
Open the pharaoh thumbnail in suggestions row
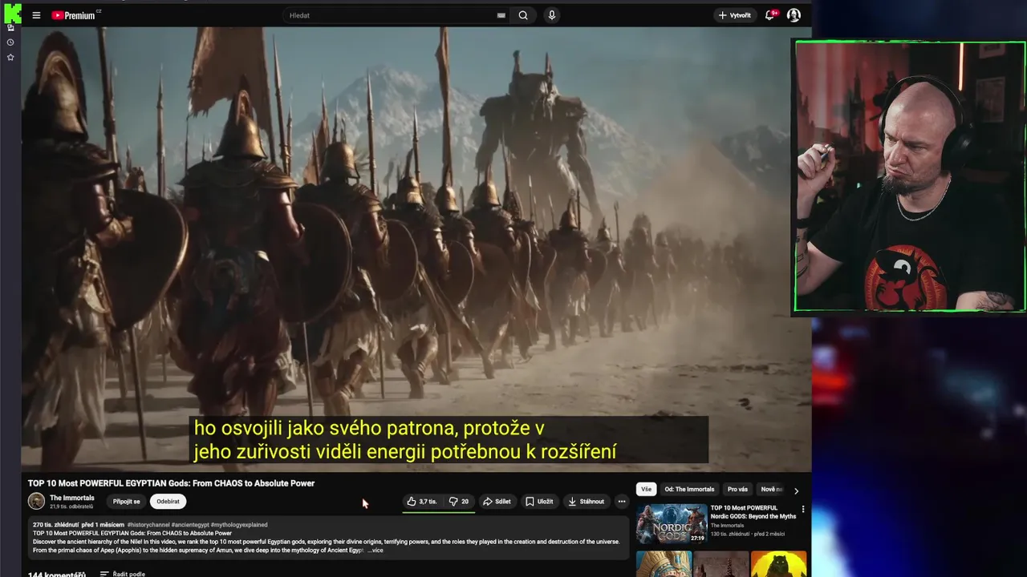(664, 564)
